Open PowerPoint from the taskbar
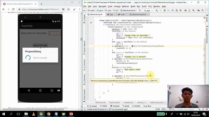 tap(71, 114)
